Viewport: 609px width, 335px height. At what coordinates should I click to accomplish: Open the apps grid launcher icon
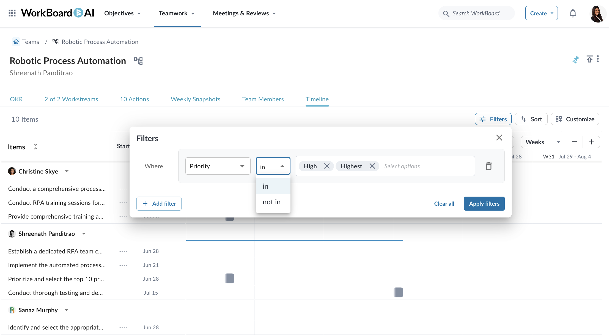[x=12, y=13]
